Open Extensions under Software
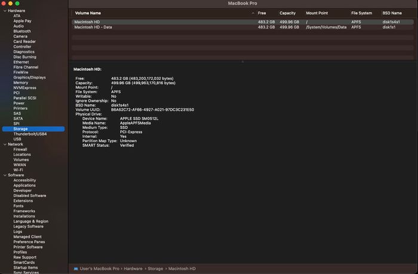This screenshot has width=418, height=274. (x=23, y=201)
